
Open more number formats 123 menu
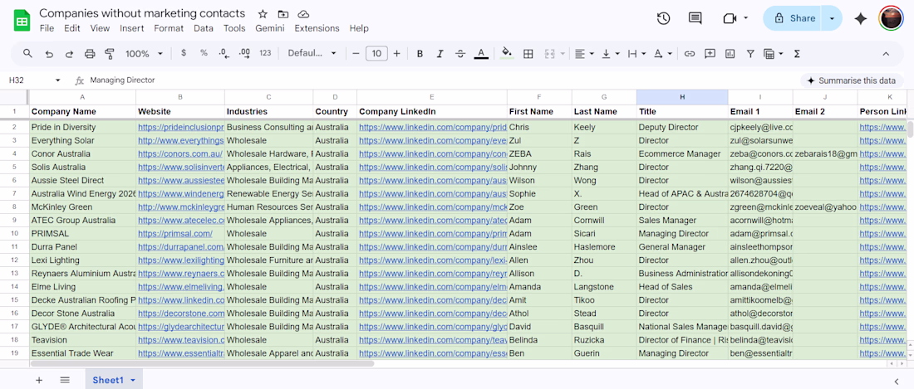coord(265,53)
